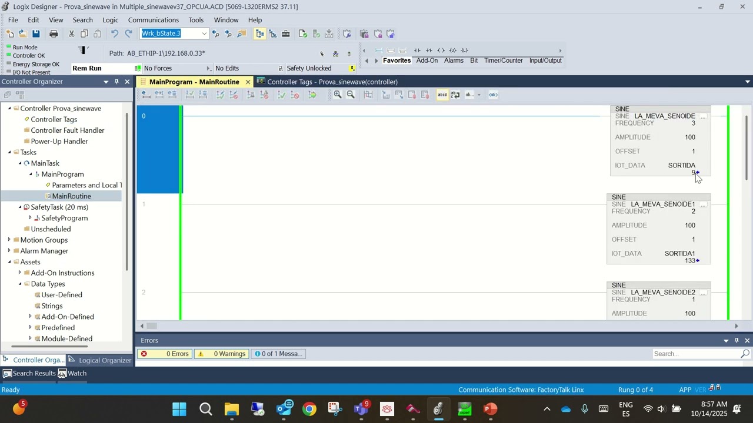
Task: Insert output energize (OTE) coil instruction
Action: coord(441,50)
